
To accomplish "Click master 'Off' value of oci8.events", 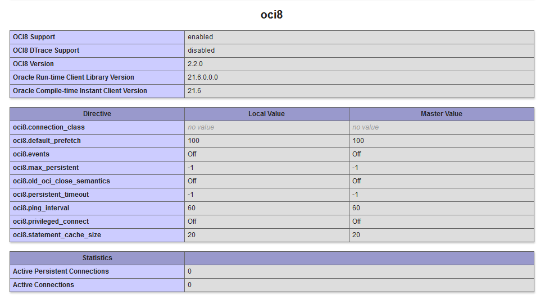I will (356, 154).
